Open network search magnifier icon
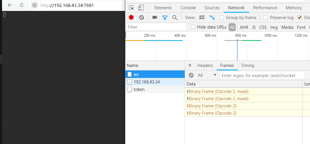The image size is (310, 144). click(175, 18)
